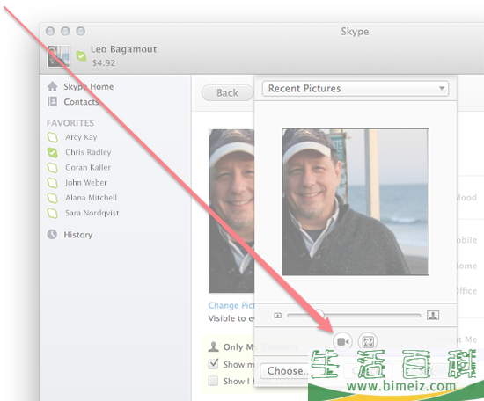This screenshot has height=401, width=484.
Task: Open the Recent Pictures dropdown
Action: pyautogui.click(x=356, y=89)
